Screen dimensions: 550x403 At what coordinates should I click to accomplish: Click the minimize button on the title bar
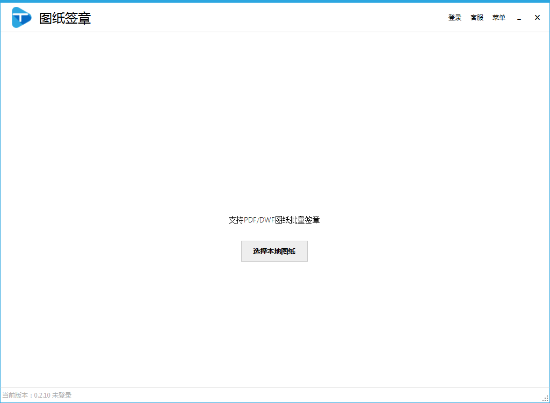(x=519, y=17)
